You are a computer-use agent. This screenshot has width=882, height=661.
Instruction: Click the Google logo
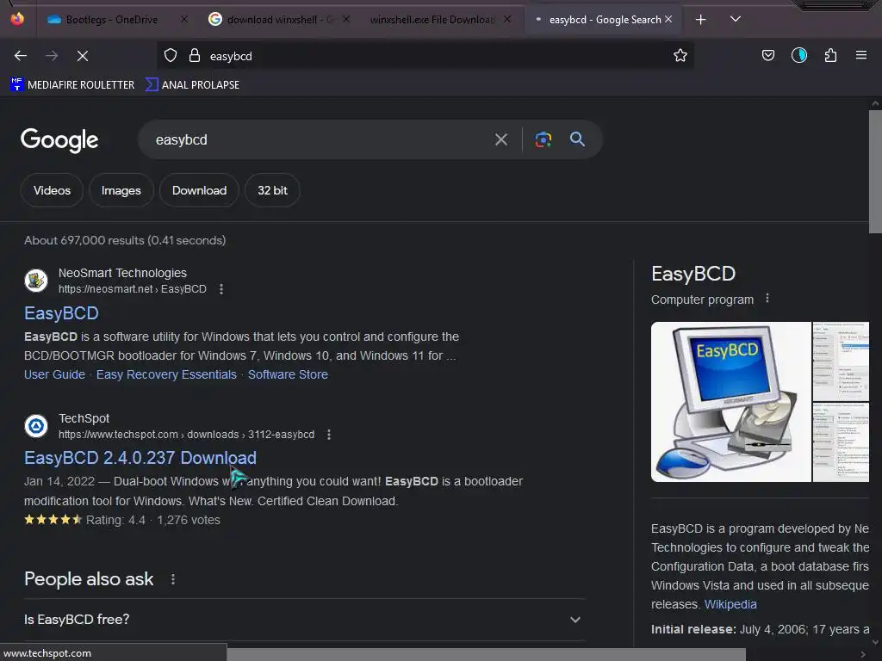[x=59, y=140]
